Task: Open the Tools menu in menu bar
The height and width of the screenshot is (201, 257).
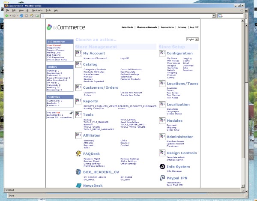Action: 48,10
